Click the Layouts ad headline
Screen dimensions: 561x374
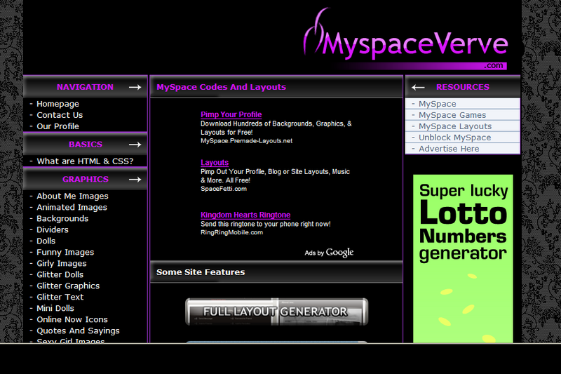[215, 163]
